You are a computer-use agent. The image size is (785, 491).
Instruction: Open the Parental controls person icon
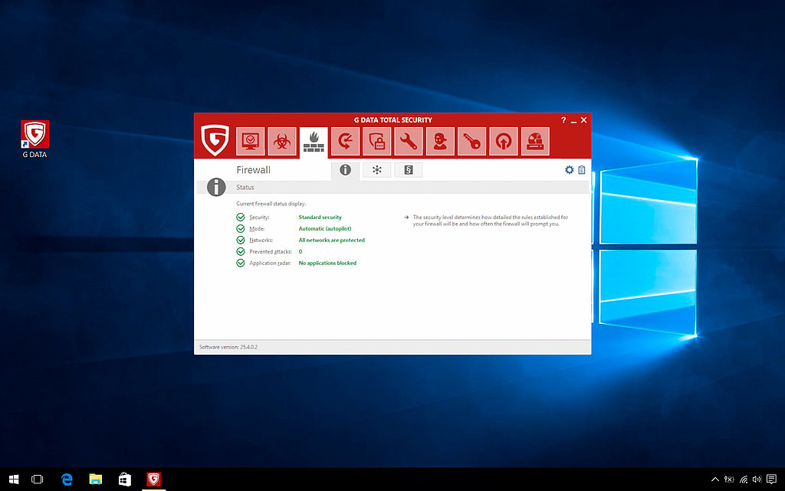(x=440, y=142)
